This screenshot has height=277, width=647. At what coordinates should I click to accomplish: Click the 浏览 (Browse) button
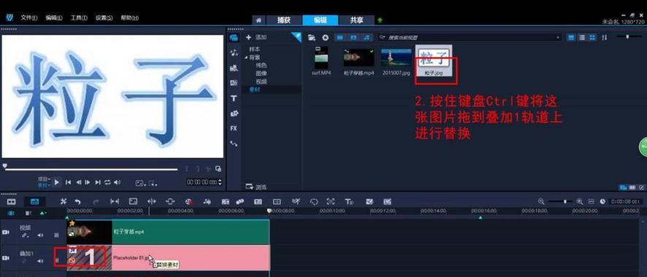click(256, 187)
